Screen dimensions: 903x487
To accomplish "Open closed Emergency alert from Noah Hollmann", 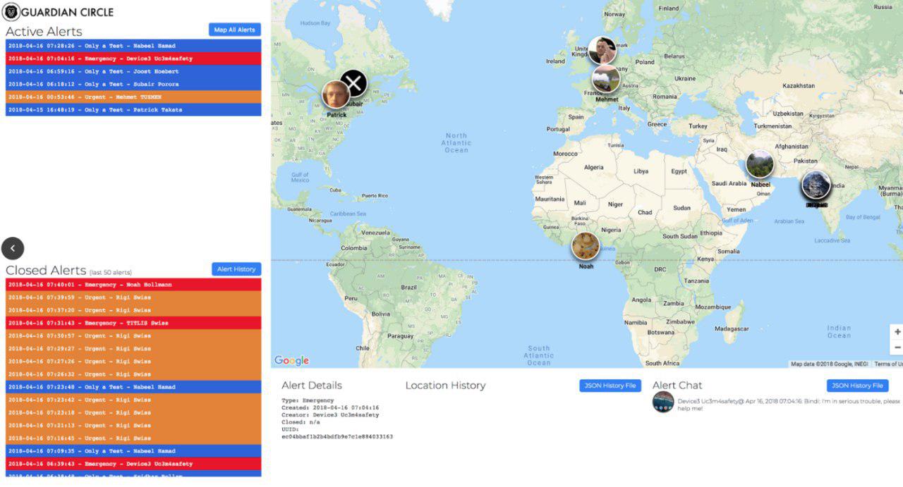I will coord(133,285).
